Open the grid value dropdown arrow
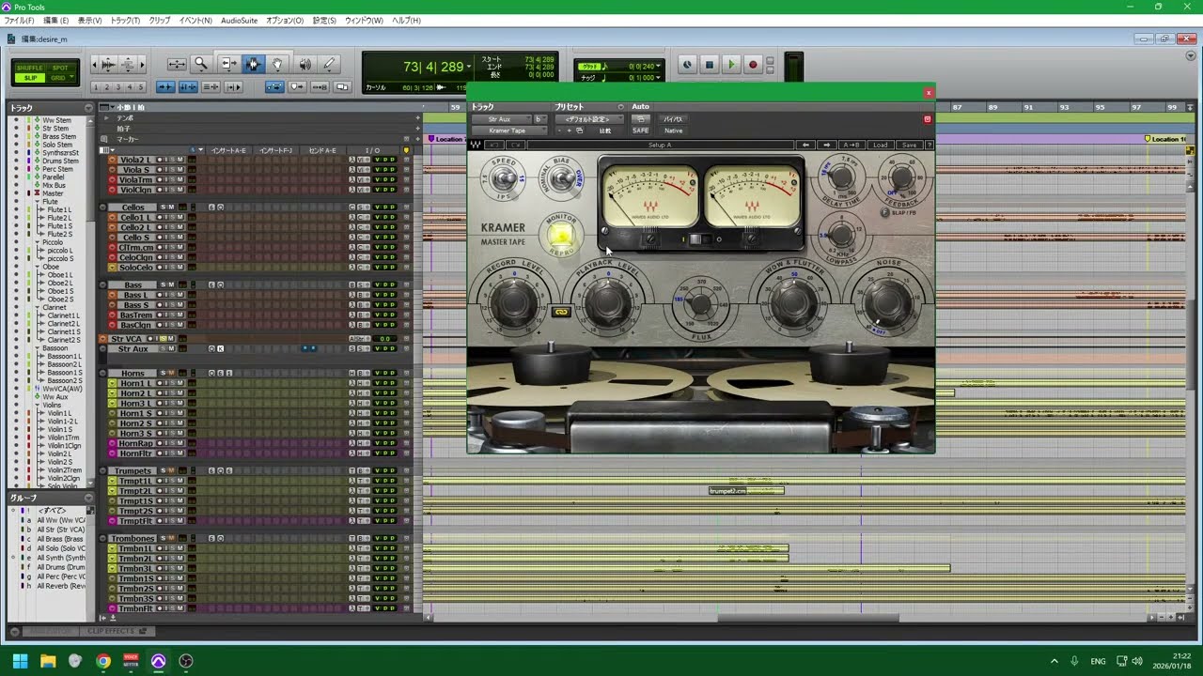Image resolution: width=1203 pixels, height=676 pixels. (x=659, y=66)
